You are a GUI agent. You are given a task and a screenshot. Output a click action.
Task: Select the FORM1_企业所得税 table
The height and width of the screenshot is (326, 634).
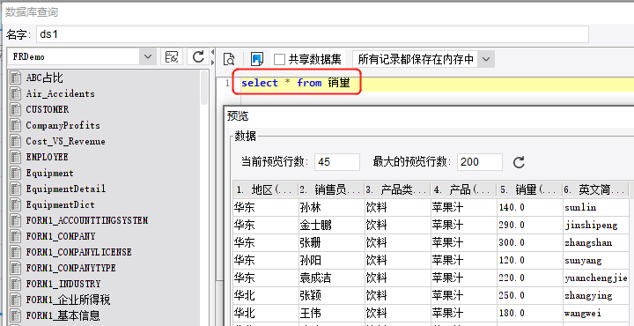pos(68,300)
